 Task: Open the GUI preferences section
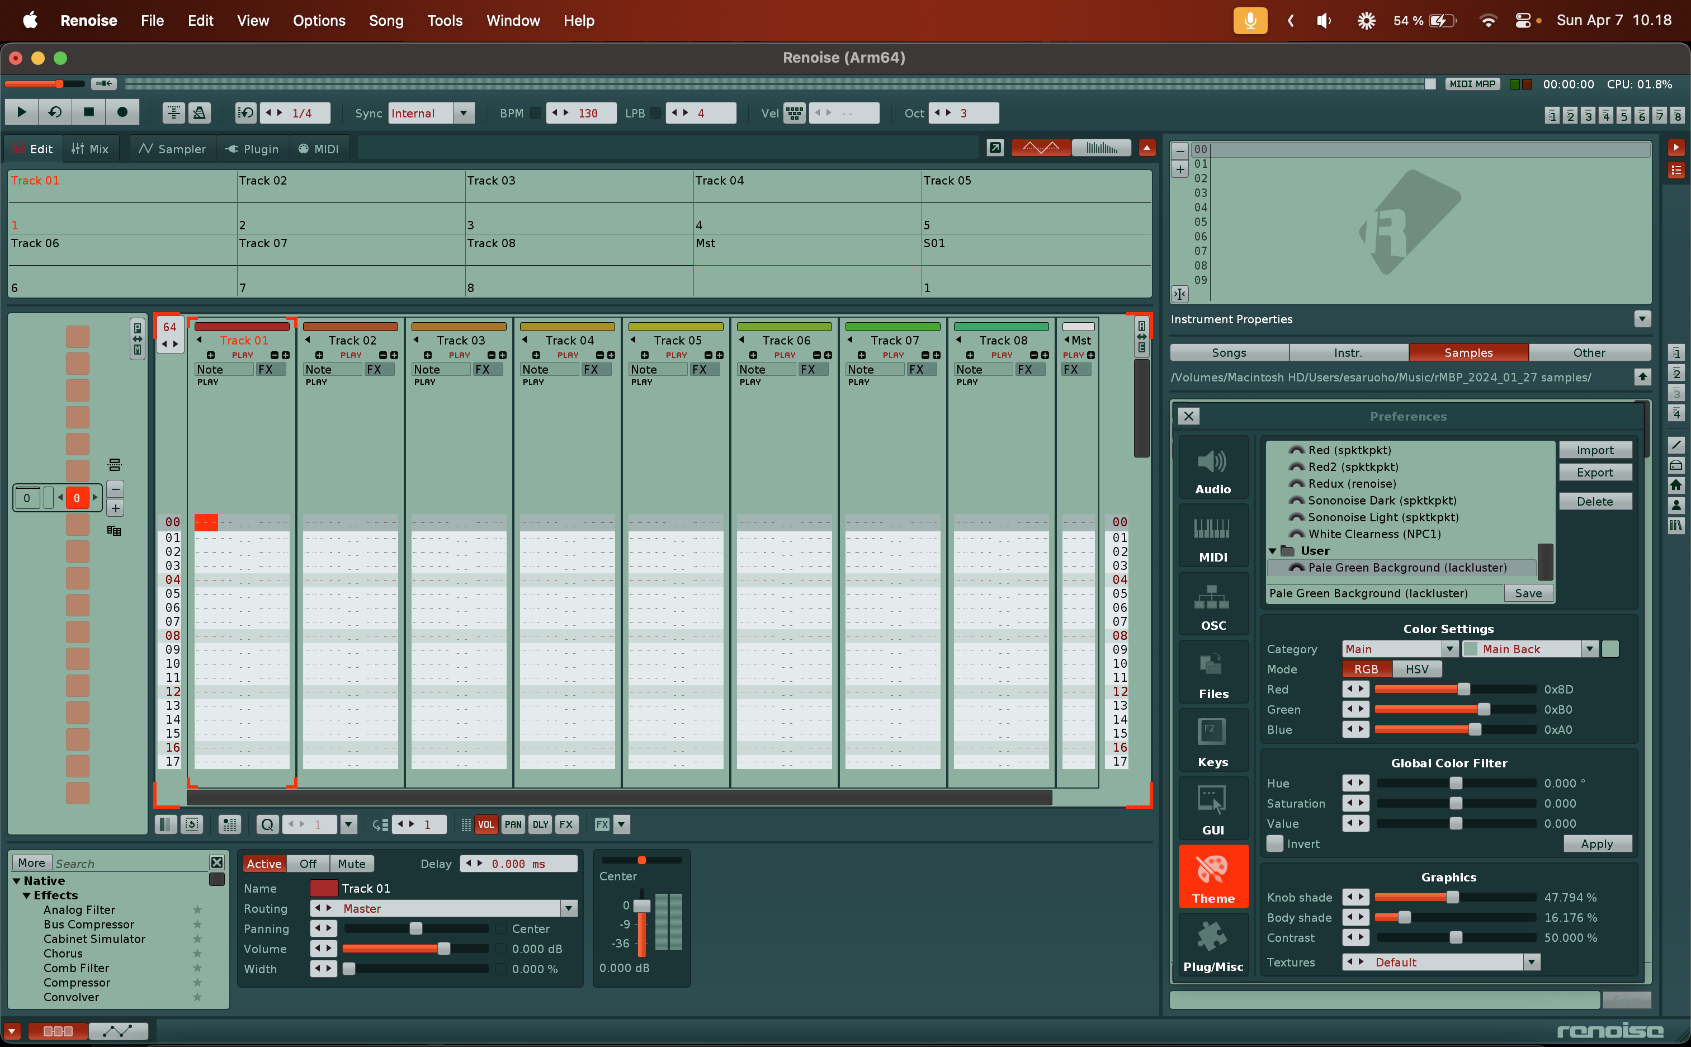tap(1213, 808)
